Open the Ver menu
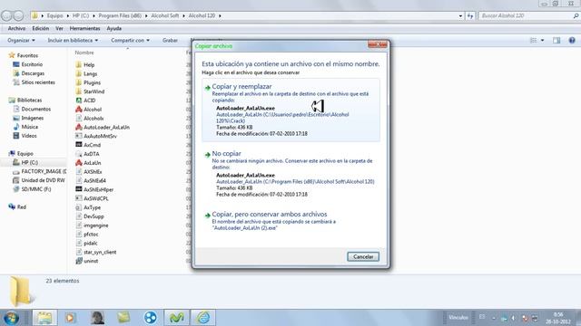Image resolution: width=581 pixels, height=326 pixels. [x=59, y=28]
